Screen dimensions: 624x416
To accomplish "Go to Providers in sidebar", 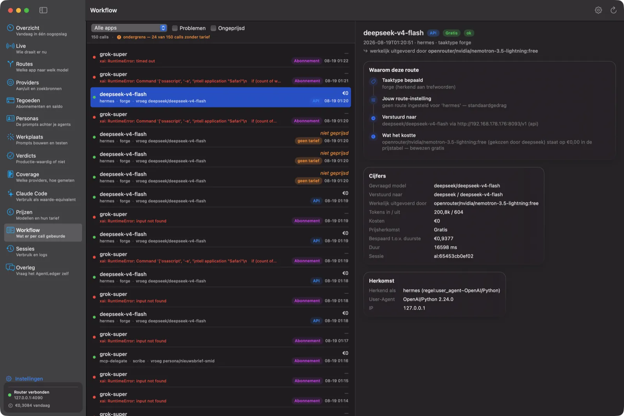I will [43, 85].
